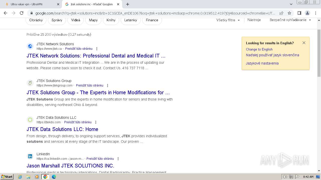Close the Ultra value vpn tab
Viewport: 321px width, 180px height.
(x=58, y=4)
